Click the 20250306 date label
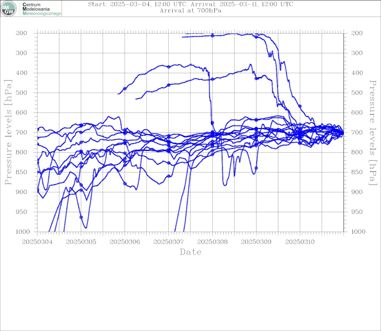 [x=125, y=242]
